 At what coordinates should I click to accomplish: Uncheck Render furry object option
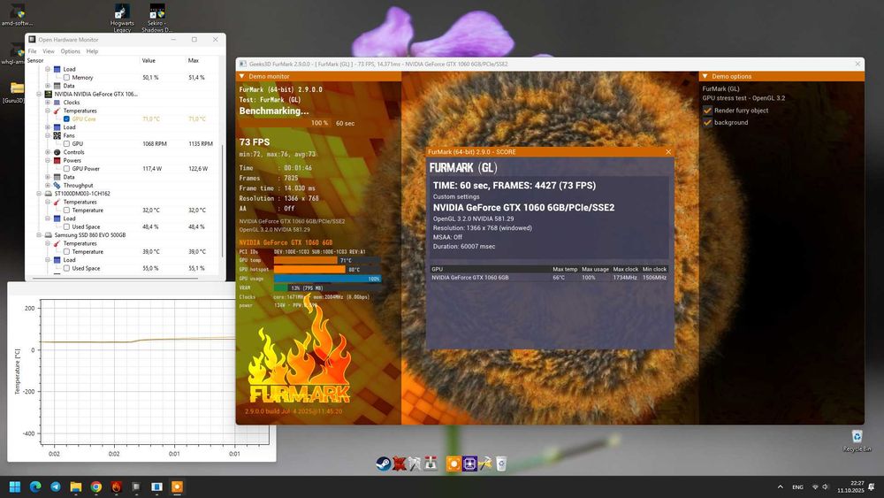point(707,111)
